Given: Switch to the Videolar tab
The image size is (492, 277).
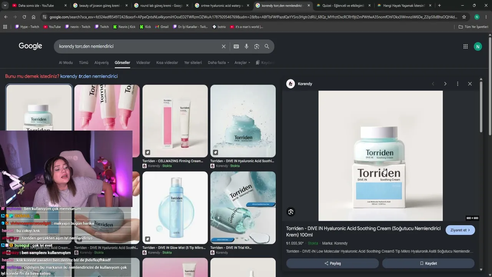Looking at the screenshot, I should 143,63.
